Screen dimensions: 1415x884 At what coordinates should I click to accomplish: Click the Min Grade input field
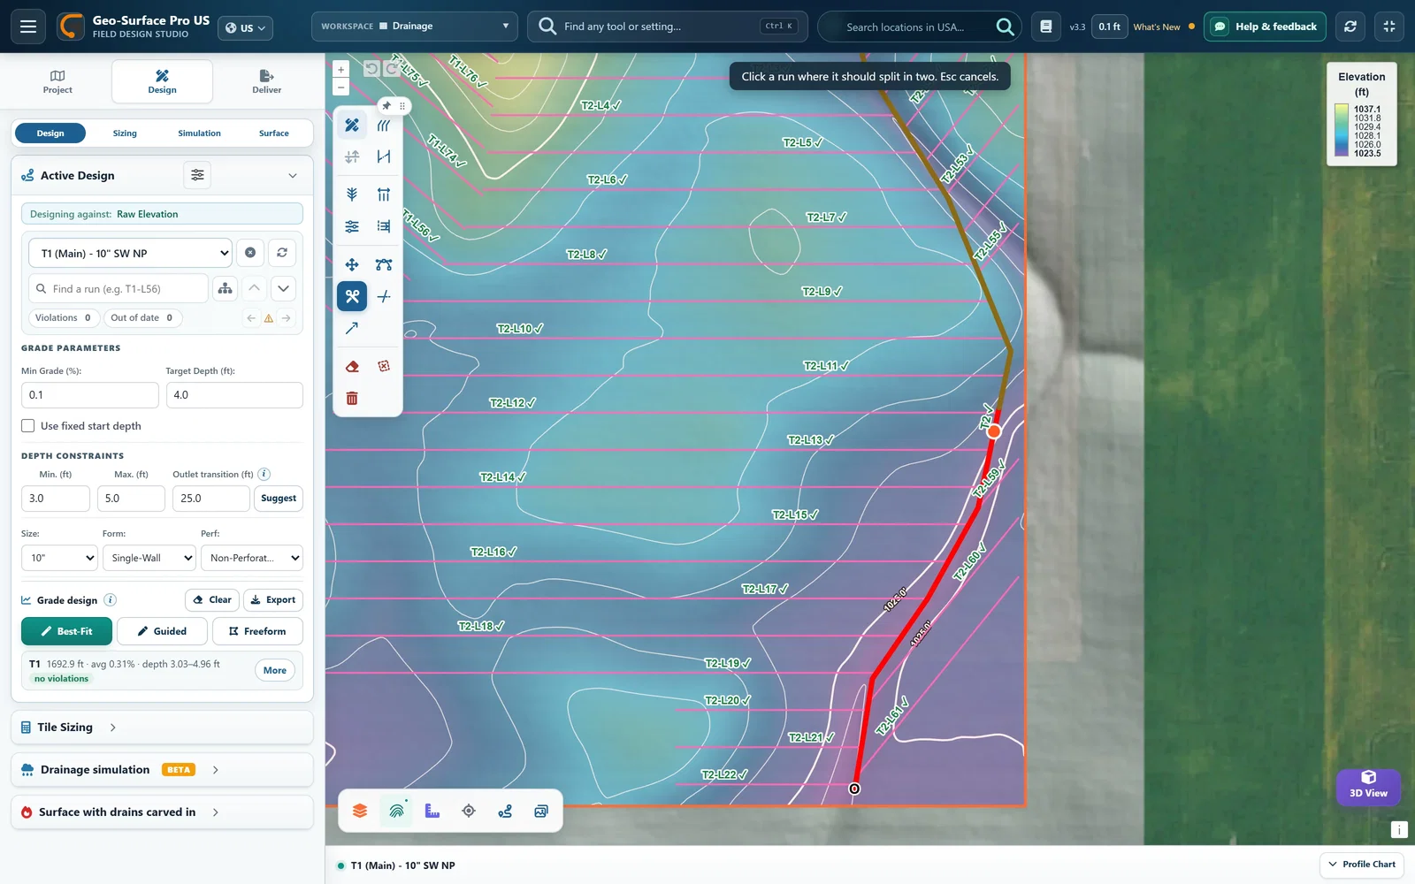tap(90, 395)
